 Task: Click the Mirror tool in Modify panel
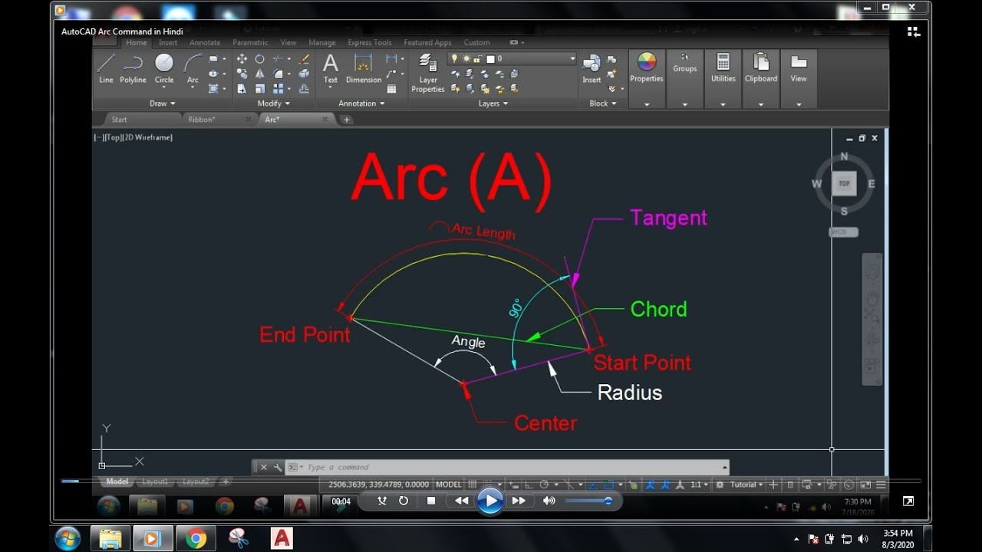pyautogui.click(x=259, y=74)
